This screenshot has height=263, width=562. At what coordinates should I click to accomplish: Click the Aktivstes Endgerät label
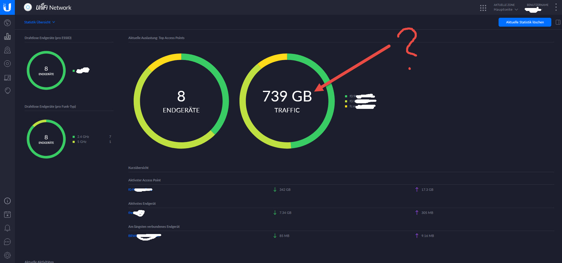click(142, 204)
